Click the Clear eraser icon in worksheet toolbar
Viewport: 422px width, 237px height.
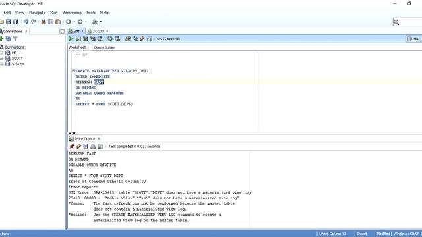(142, 39)
